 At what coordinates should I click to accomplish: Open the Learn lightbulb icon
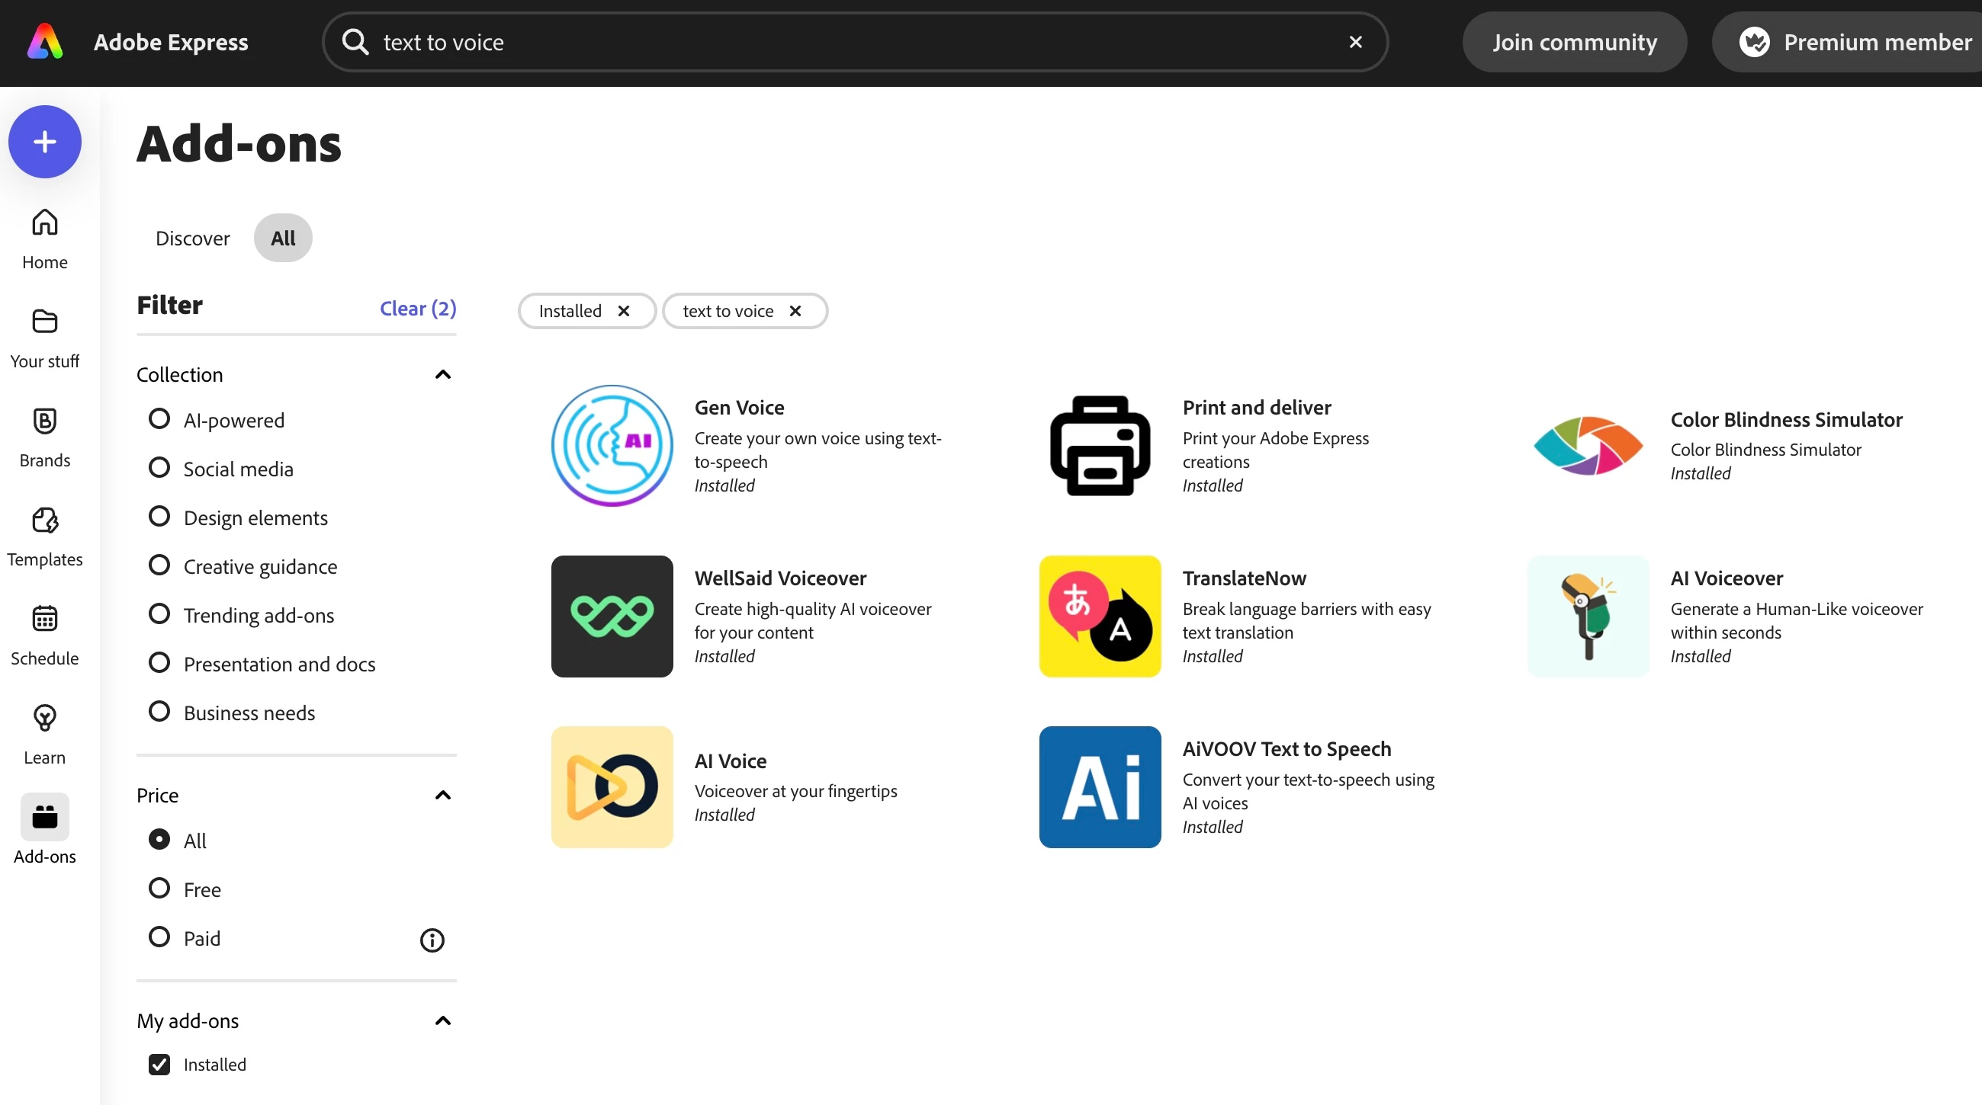(x=45, y=718)
